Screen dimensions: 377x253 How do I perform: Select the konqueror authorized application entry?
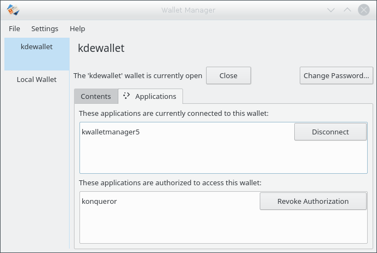99,201
